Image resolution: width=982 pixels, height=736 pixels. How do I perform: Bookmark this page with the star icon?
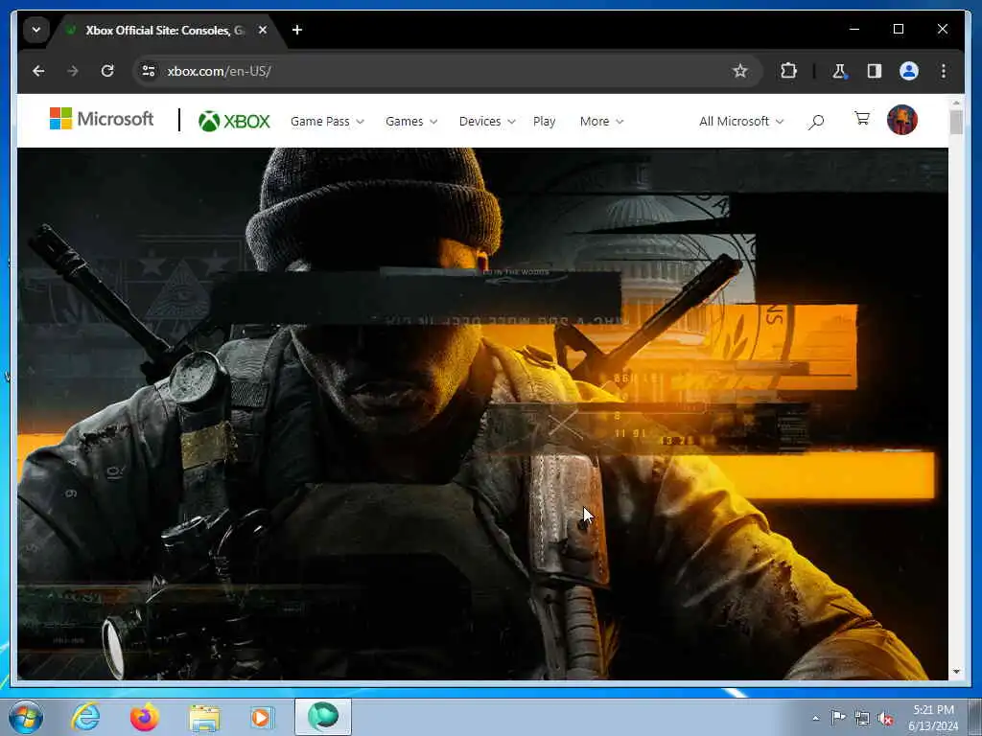tap(739, 71)
